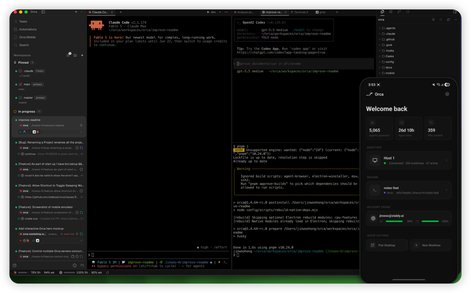Tap Pair Desktop quick action
The height and width of the screenshot is (293, 471).
(x=387, y=245)
